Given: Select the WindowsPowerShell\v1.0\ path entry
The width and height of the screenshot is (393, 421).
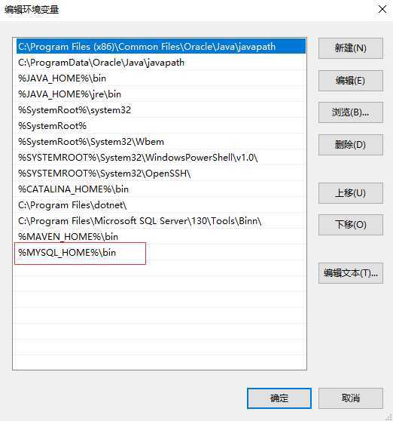Looking at the screenshot, I should pyautogui.click(x=160, y=158).
